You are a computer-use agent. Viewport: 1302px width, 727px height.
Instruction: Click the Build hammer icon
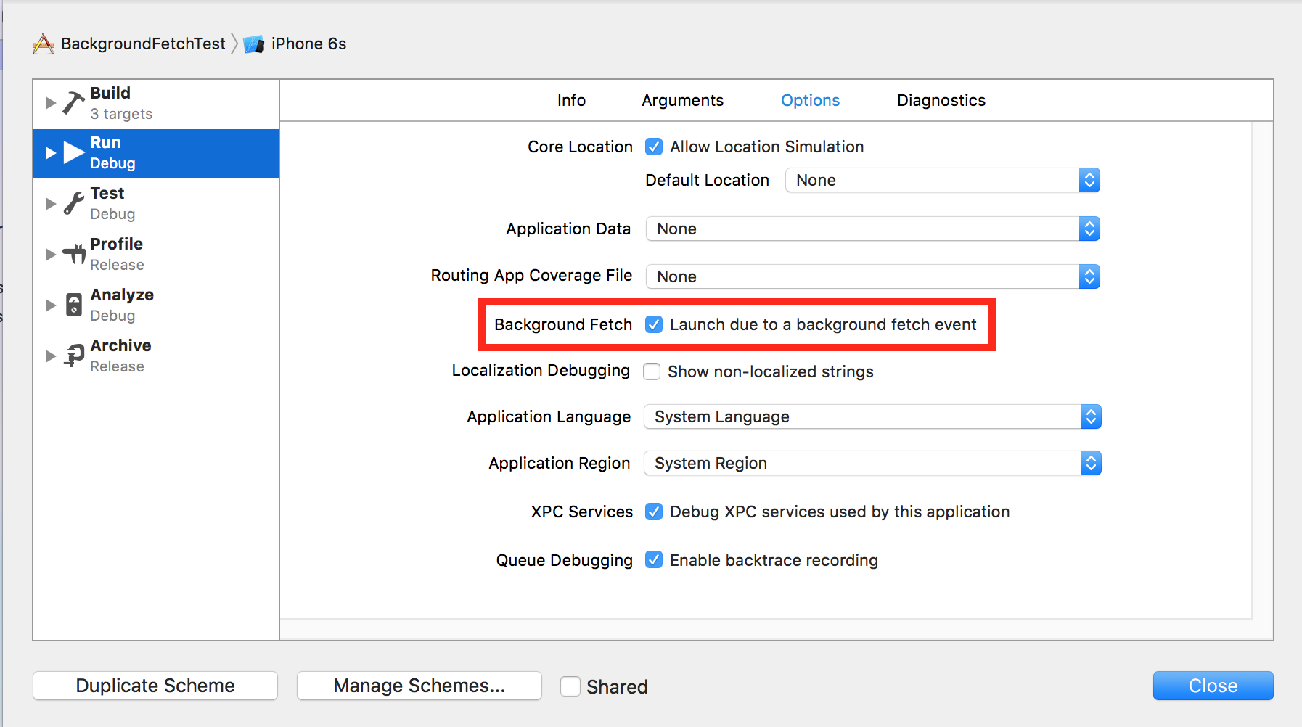pyautogui.click(x=73, y=103)
